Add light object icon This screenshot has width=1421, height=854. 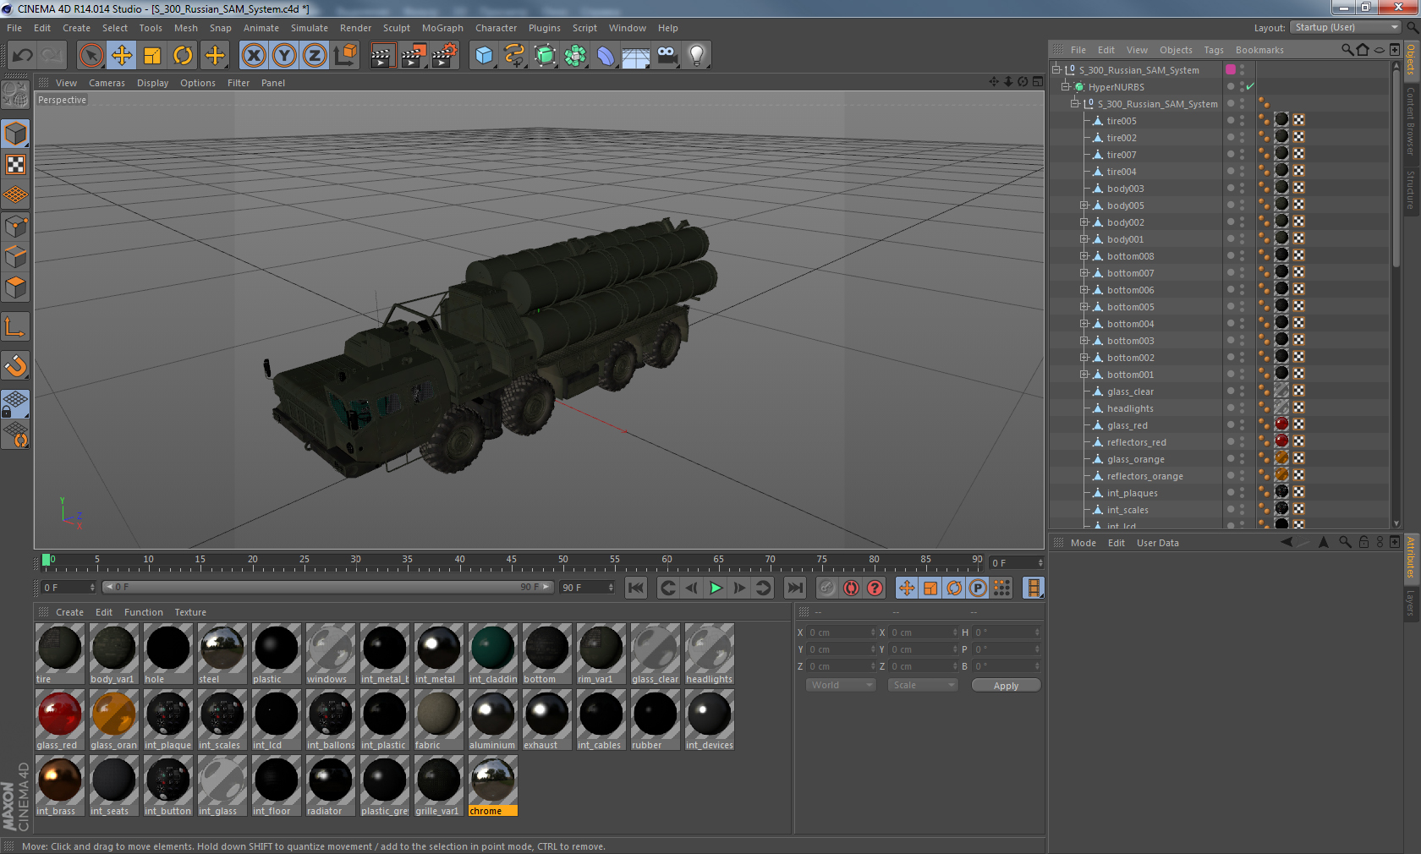pyautogui.click(x=697, y=56)
